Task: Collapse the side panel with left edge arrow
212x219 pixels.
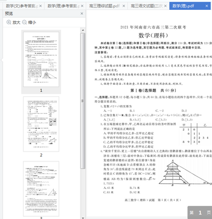Action: click(1, 60)
